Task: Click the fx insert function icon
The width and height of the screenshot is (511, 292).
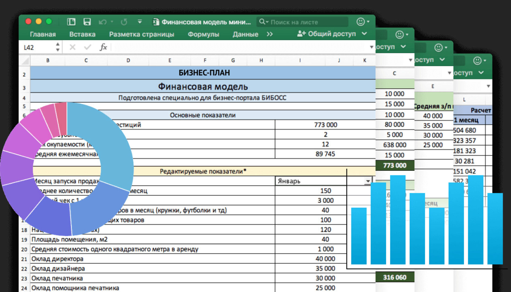Action: click(x=103, y=47)
